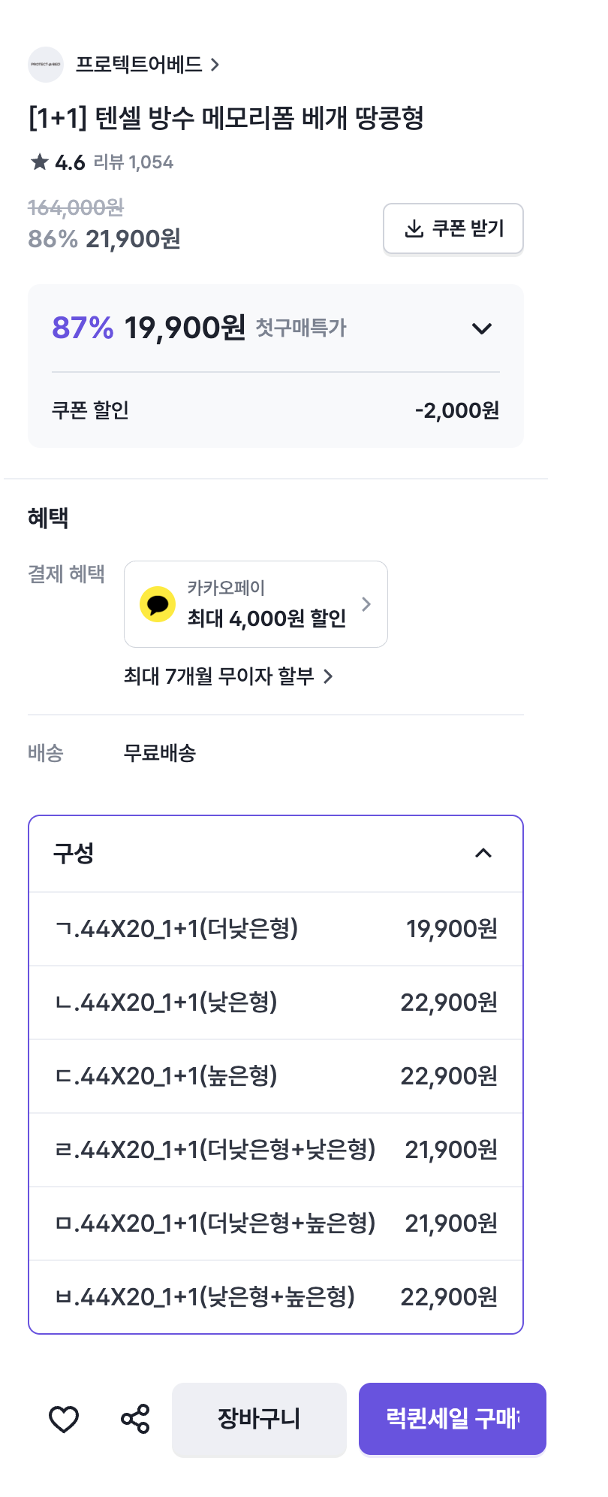Image resolution: width=608 pixels, height=1497 pixels.
Task: Click the KakaoPay yellow icon
Action: 158,604
